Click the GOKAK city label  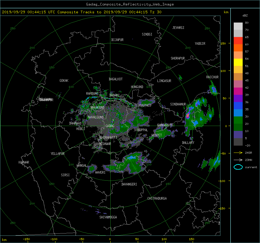64,81
